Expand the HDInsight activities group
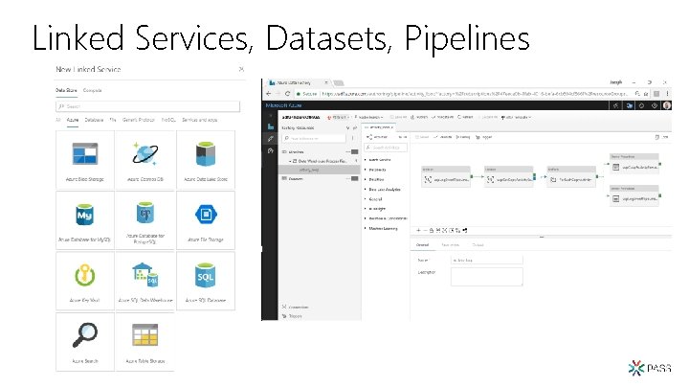689x388 pixels. tap(377, 209)
